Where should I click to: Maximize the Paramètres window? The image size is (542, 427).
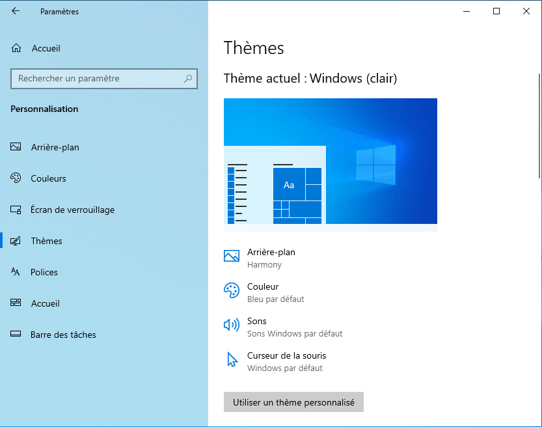(496, 11)
